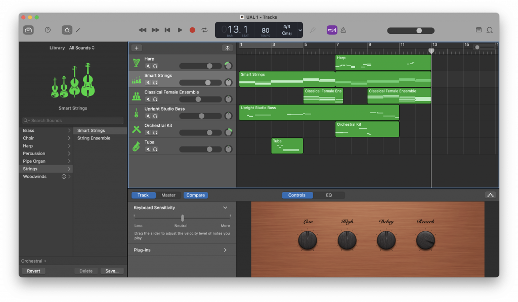Screen dimensions: 518x302
Task: Toggle the 1234 Count-in button
Action: 332,30
